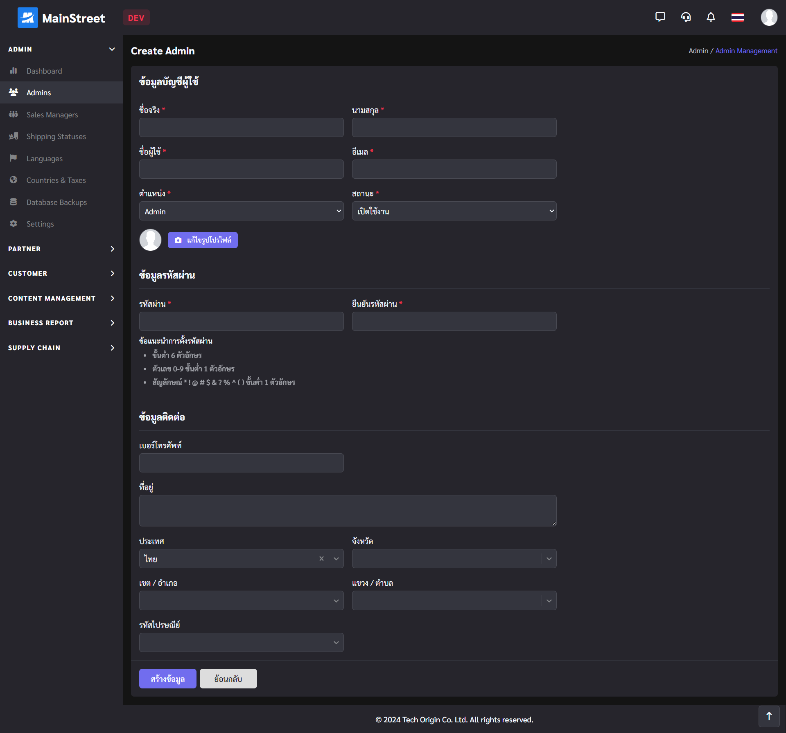Click the แก้ไขรูปโปรไฟล์ edit profile photo button
This screenshot has width=786, height=733.
pyautogui.click(x=203, y=240)
